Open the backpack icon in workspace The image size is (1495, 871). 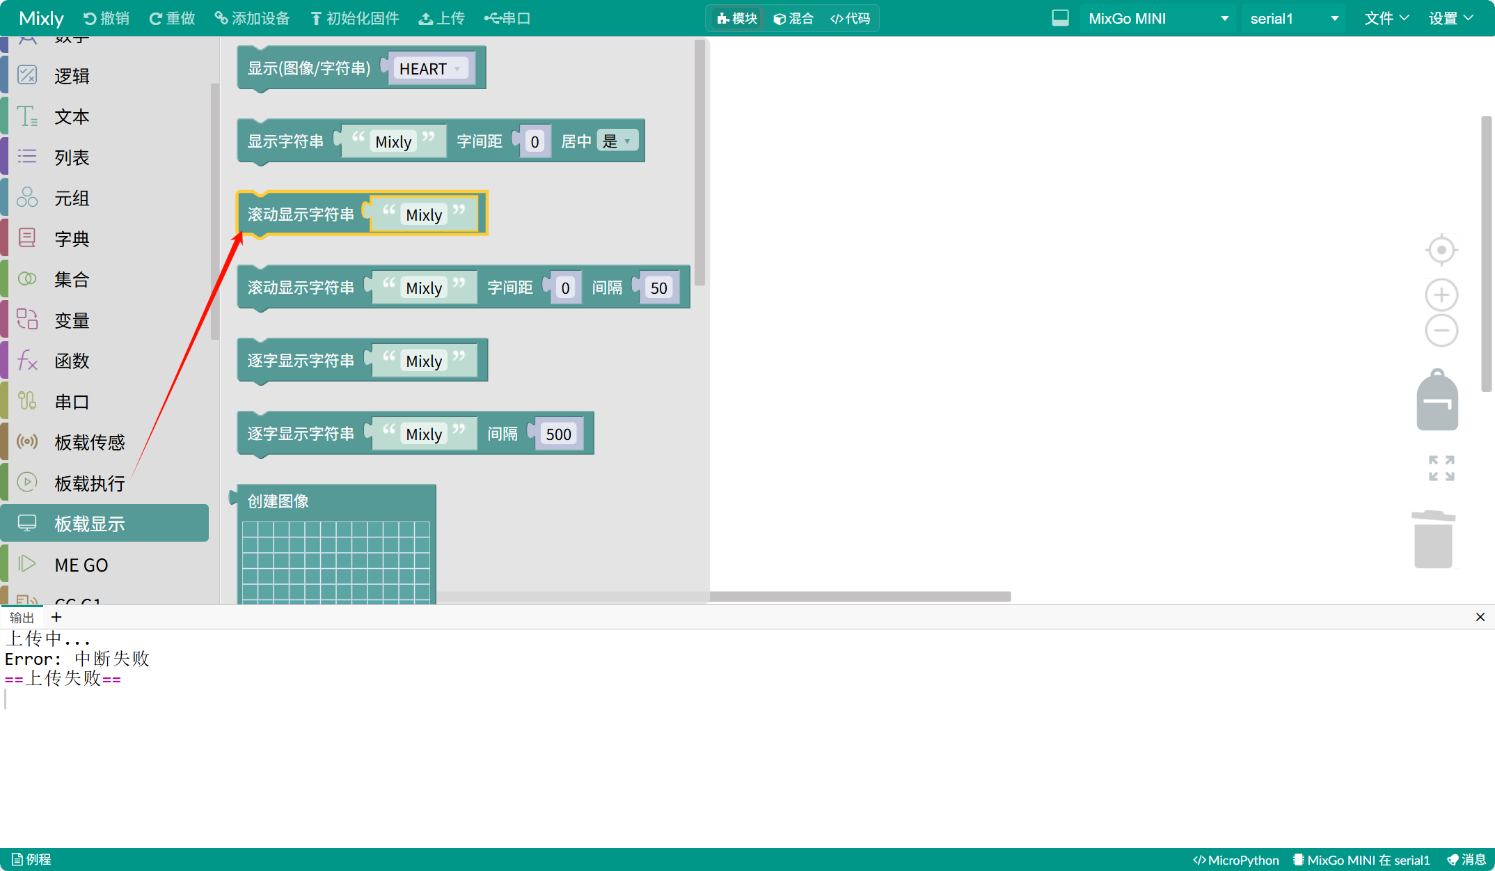coord(1437,400)
